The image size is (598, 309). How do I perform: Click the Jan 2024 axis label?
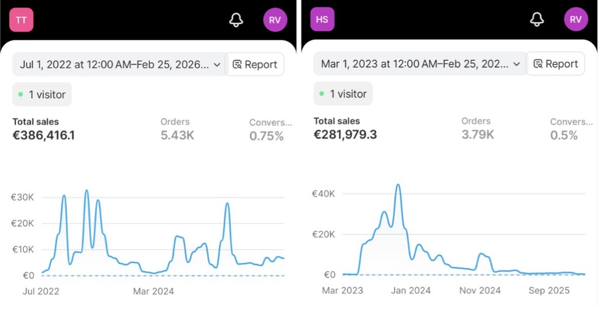click(x=410, y=291)
